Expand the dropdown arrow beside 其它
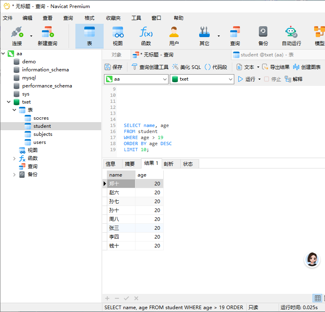Image resolution: width=325 pixels, height=312 pixels. (x=219, y=36)
